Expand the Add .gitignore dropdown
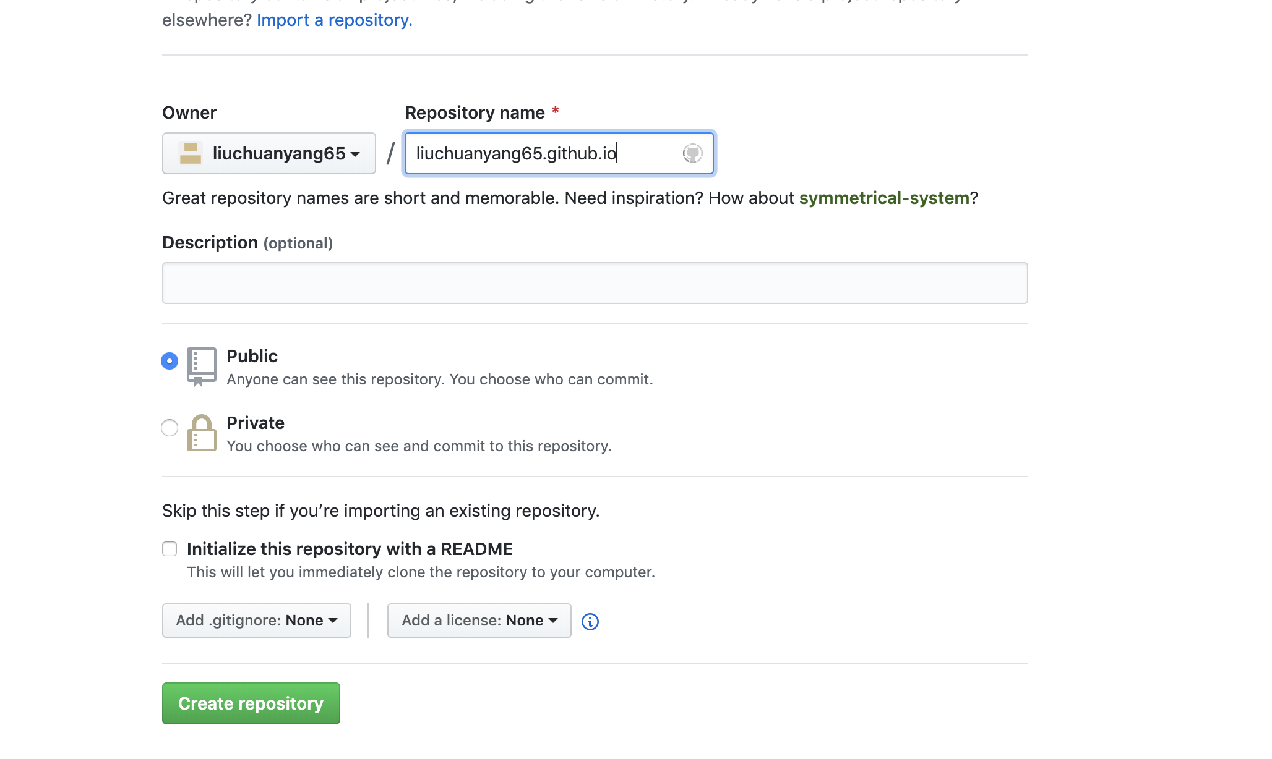 coord(257,621)
